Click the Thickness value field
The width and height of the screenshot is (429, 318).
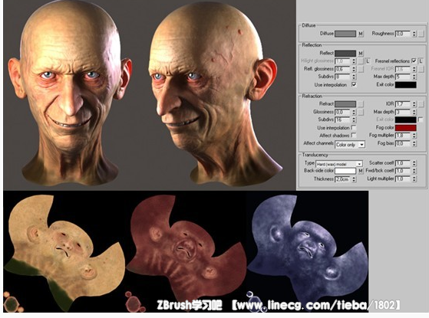click(342, 179)
